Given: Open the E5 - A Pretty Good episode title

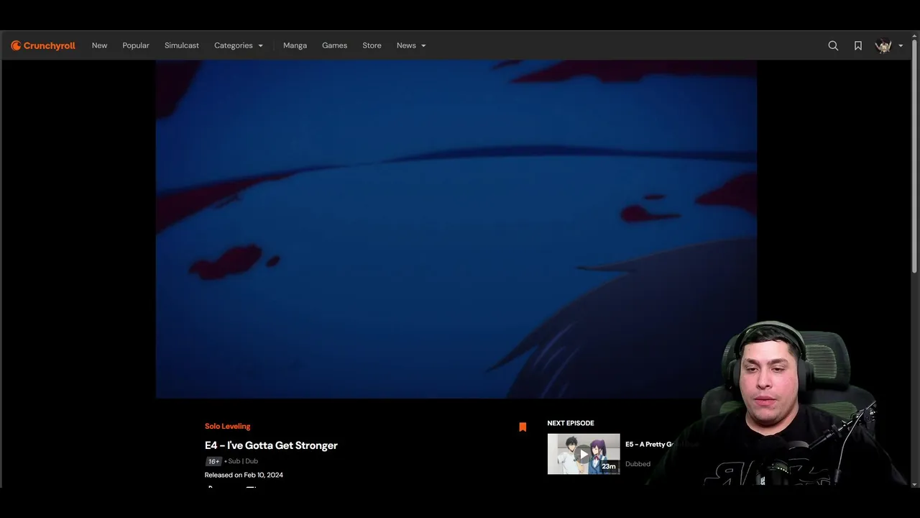Looking at the screenshot, I should tap(649, 445).
